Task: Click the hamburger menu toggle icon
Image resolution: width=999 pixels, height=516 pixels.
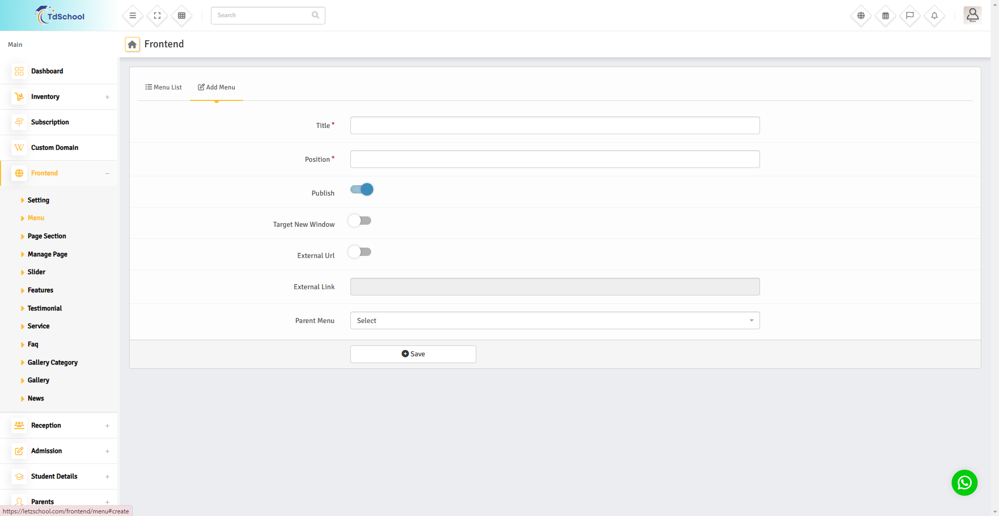Action: [133, 16]
